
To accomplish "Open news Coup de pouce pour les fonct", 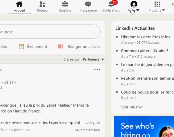I will (x=148, y=92).
